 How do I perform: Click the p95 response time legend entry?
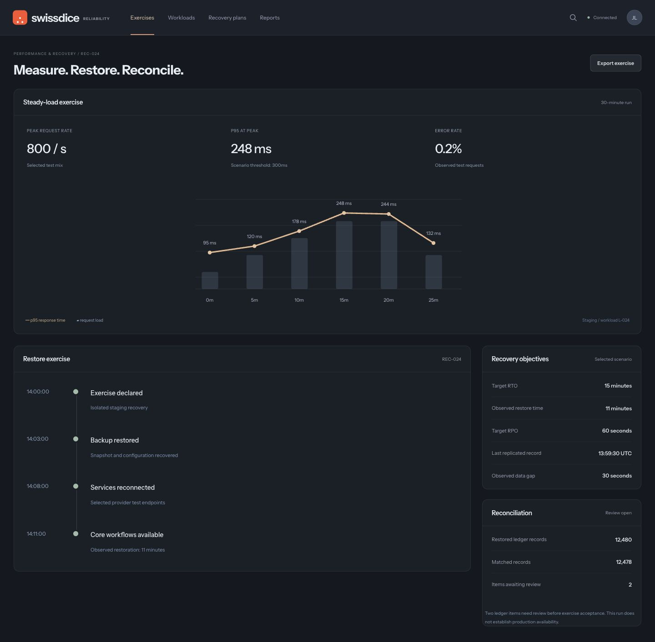click(45, 320)
